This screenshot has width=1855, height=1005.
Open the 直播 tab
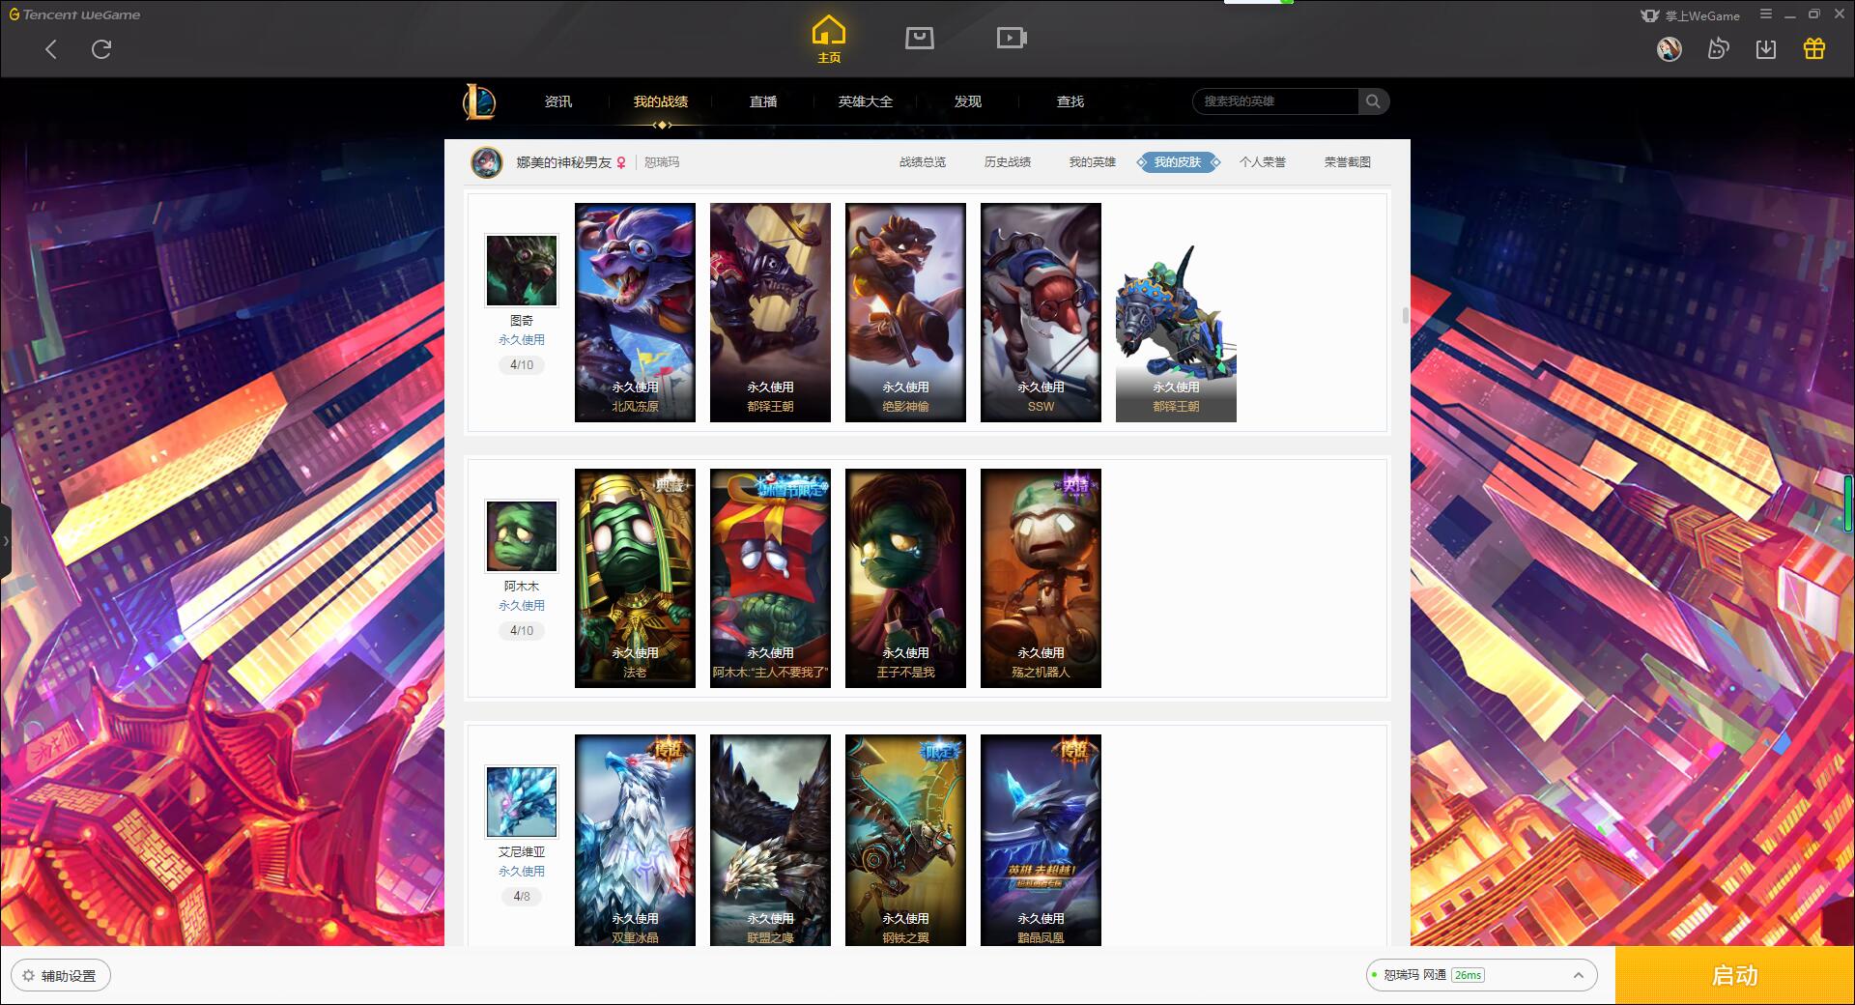point(763,101)
